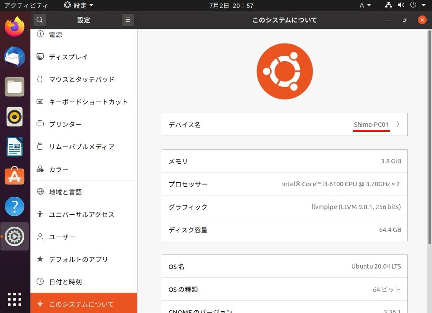Click the Ubuntu logo image
Image resolution: width=432 pixels, height=313 pixels.
click(285, 71)
